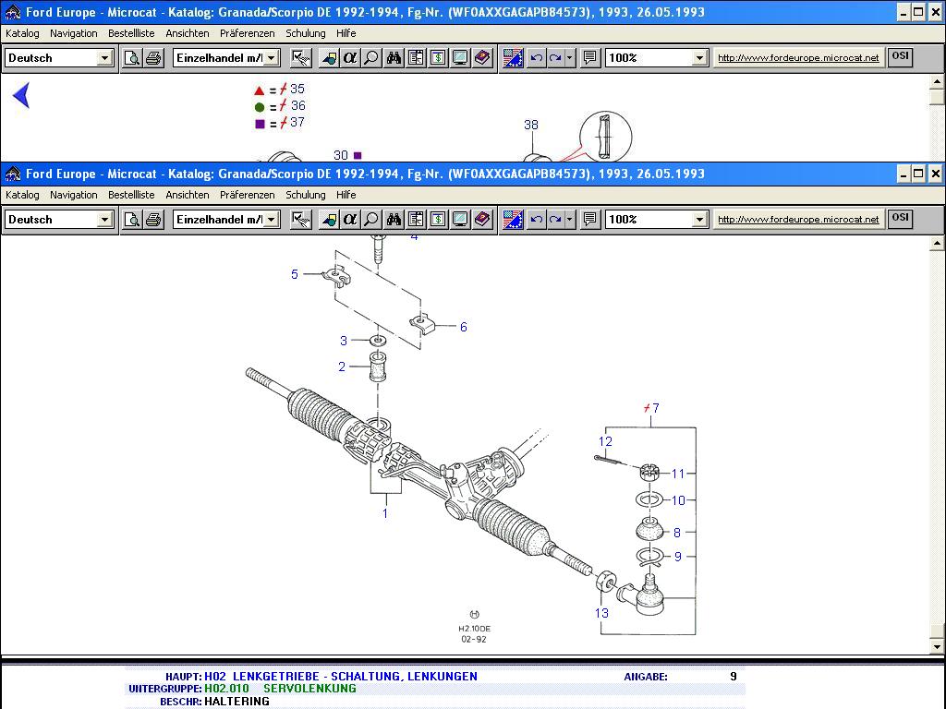The height and width of the screenshot is (709, 946).
Task: Select part number 13 callout on the diagram
Action: [x=601, y=613]
